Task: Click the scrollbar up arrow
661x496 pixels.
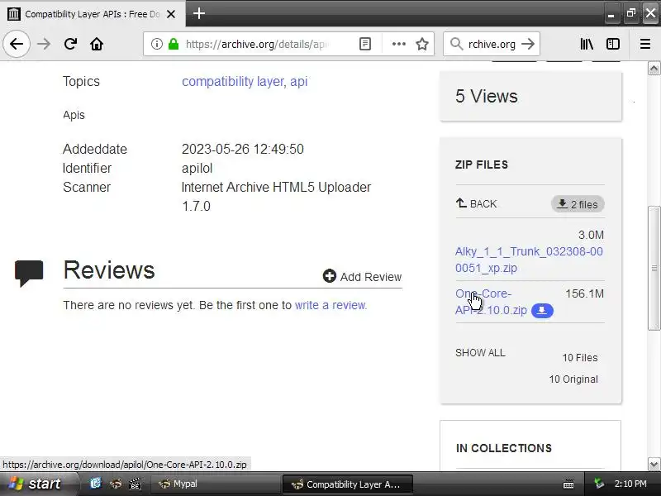Action: [x=654, y=69]
